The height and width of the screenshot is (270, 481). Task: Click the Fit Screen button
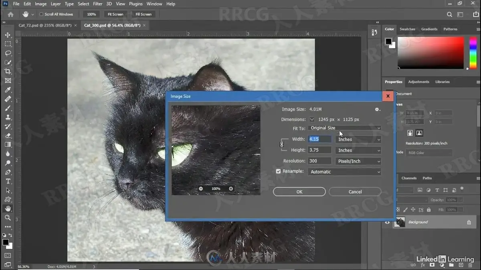click(115, 14)
